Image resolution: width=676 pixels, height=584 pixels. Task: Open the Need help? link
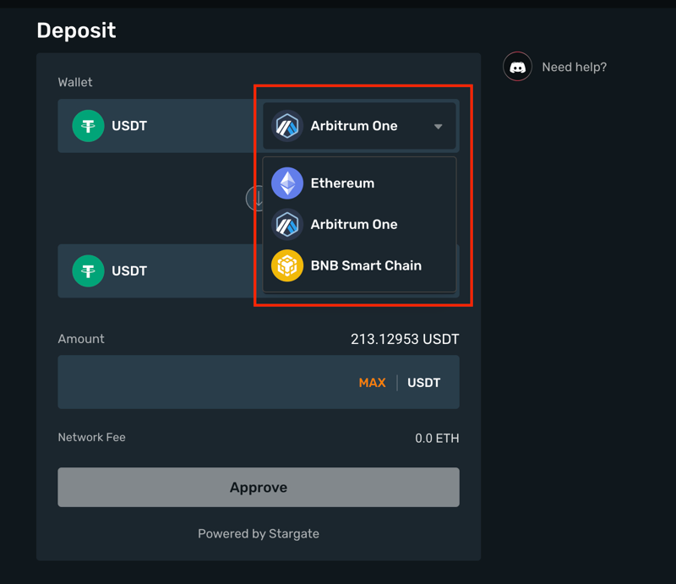point(574,67)
